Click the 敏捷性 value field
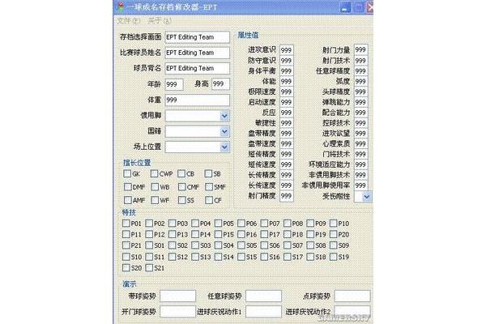The height and width of the screenshot is (324, 486). pyautogui.click(x=287, y=123)
